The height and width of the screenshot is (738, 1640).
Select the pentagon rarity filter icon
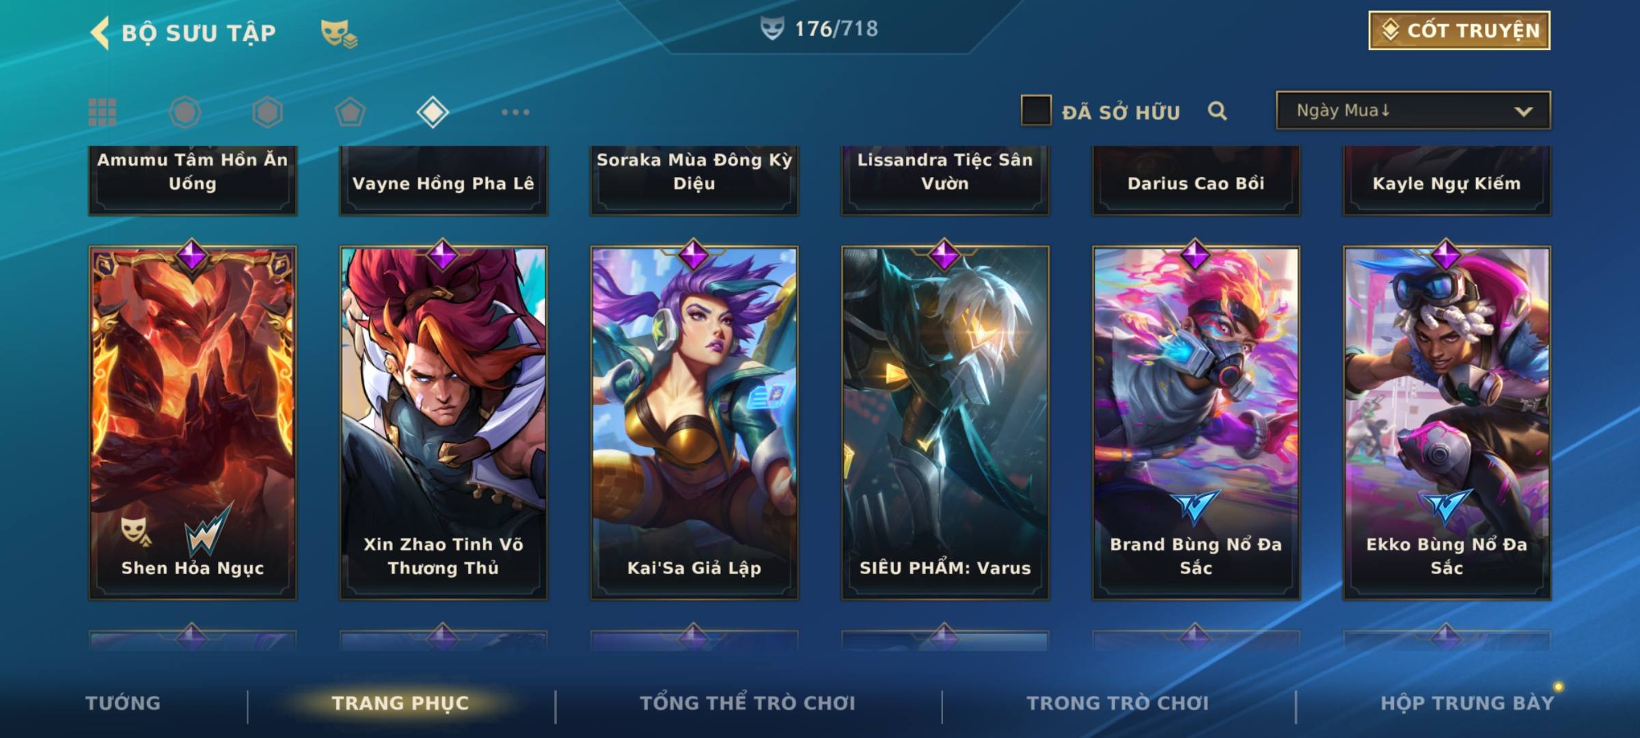pyautogui.click(x=350, y=112)
